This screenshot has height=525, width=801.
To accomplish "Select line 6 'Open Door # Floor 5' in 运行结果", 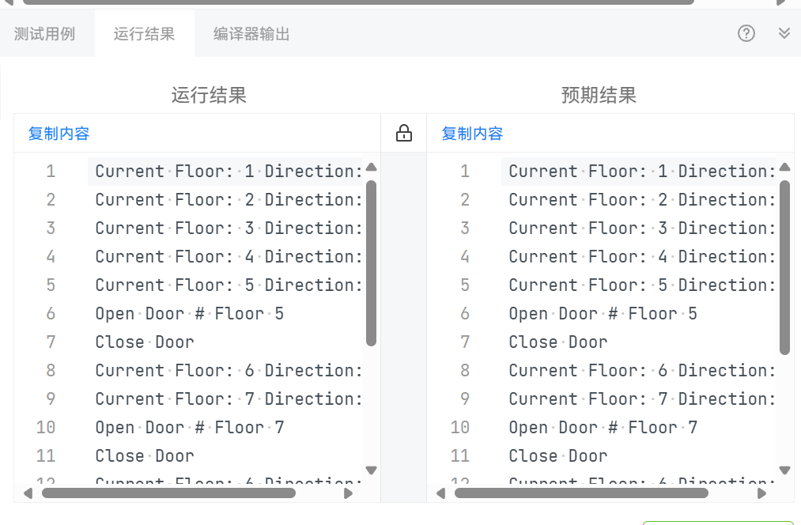I will pos(190,314).
